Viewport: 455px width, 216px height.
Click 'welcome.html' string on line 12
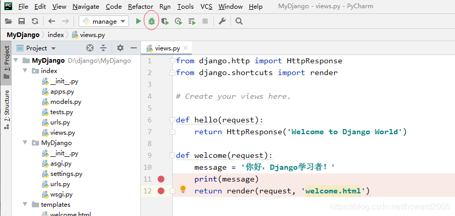[333, 191]
